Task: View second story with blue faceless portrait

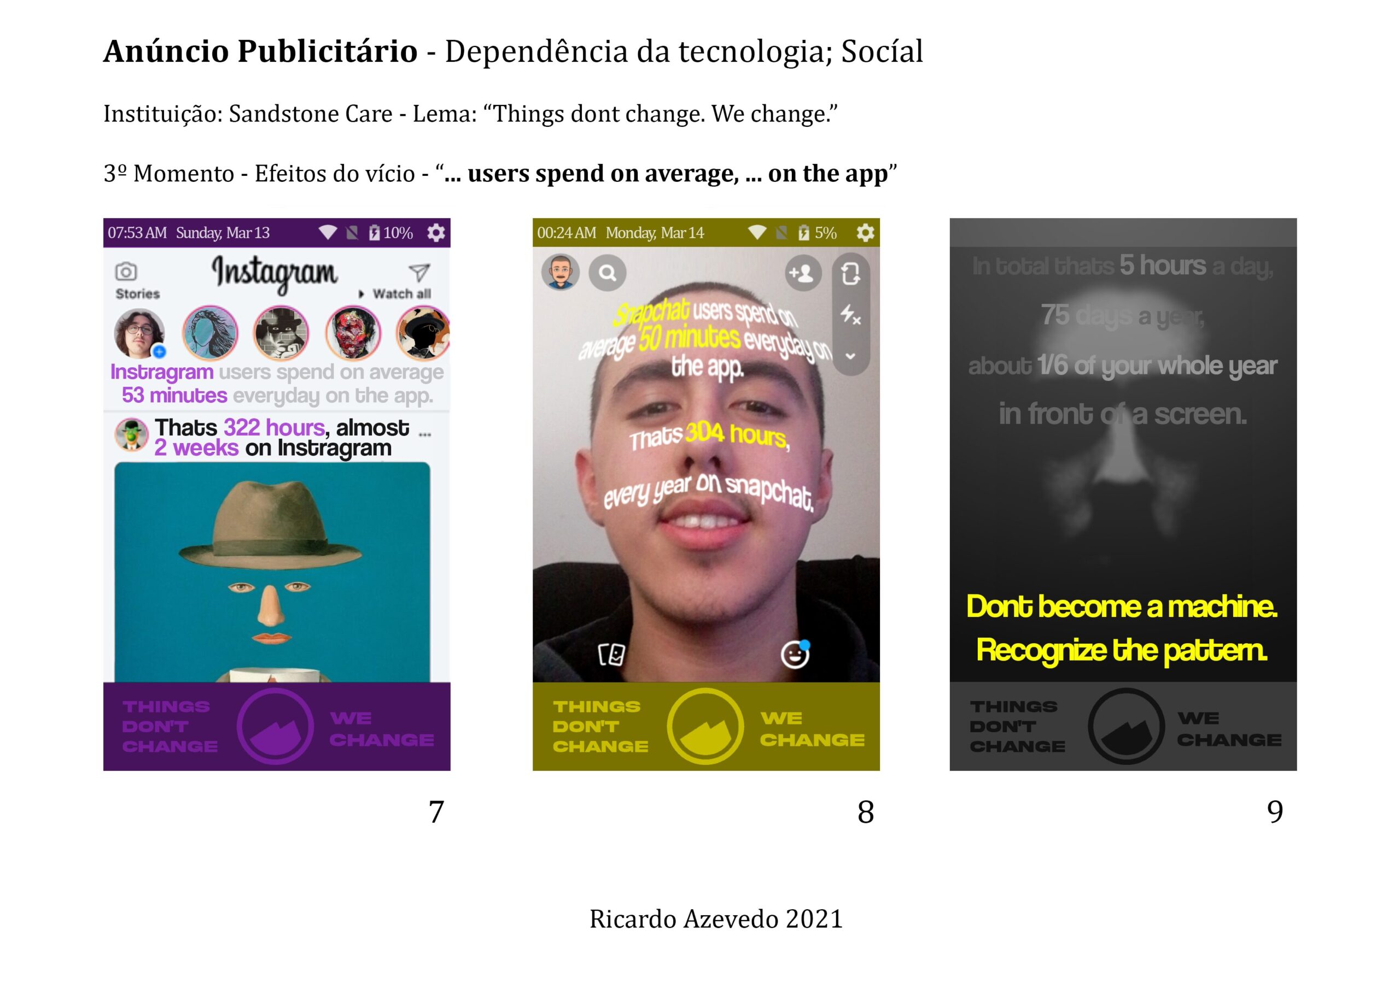Action: click(x=211, y=333)
